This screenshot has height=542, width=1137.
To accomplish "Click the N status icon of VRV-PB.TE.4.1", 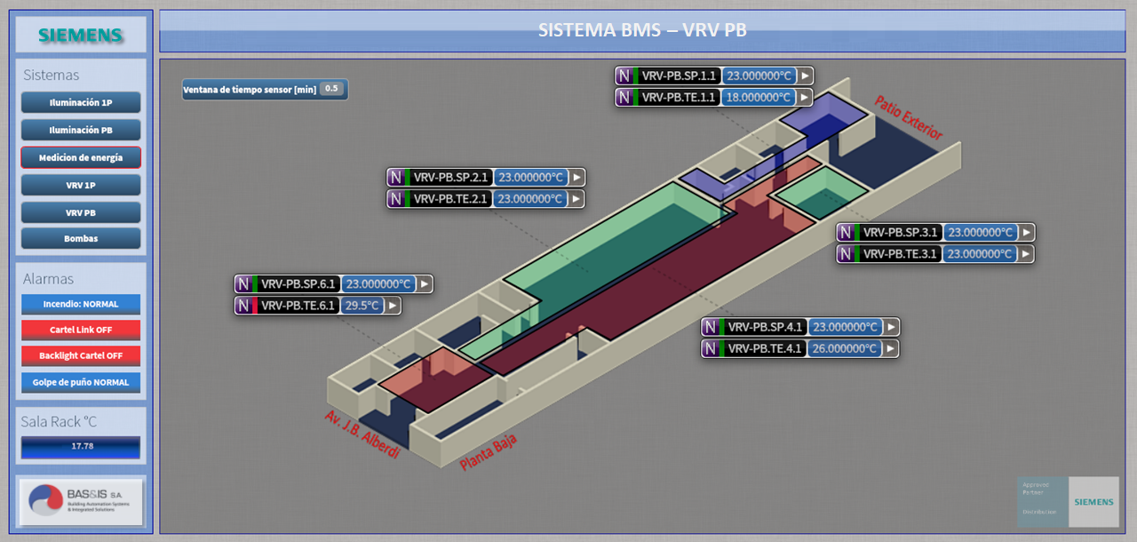I will point(710,348).
